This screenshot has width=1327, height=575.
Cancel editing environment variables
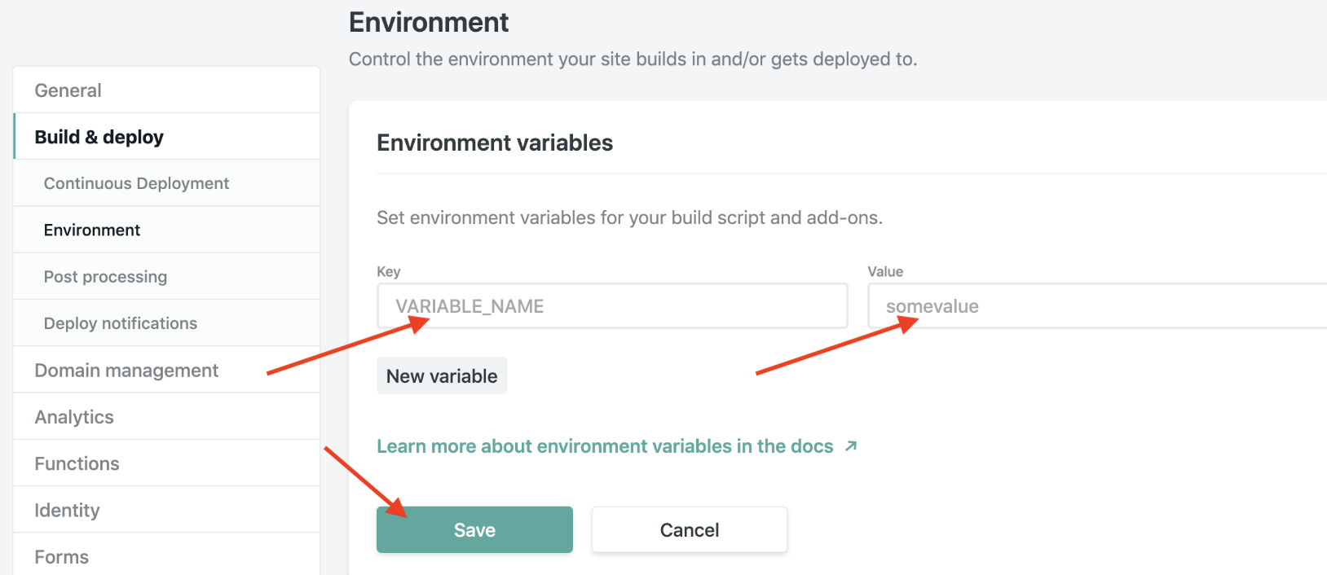690,530
